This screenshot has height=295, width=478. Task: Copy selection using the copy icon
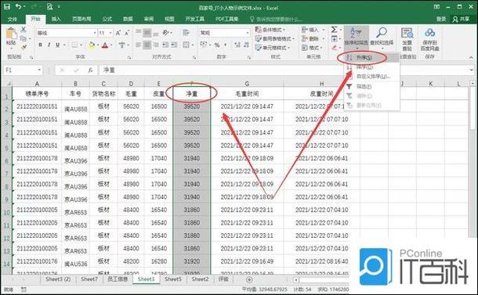pos(24,38)
